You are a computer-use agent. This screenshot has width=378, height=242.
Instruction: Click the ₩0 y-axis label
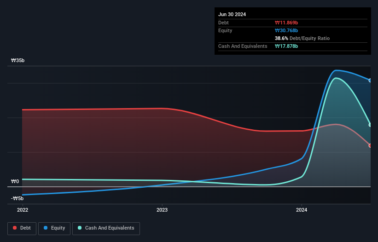[15, 181]
